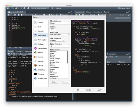Select the Eclipse editor theme
Image resolution: width=138 pixels, height=109 pixels.
click(x=58, y=69)
